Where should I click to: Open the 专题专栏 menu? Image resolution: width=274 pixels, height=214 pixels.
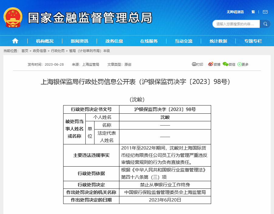[253, 41]
